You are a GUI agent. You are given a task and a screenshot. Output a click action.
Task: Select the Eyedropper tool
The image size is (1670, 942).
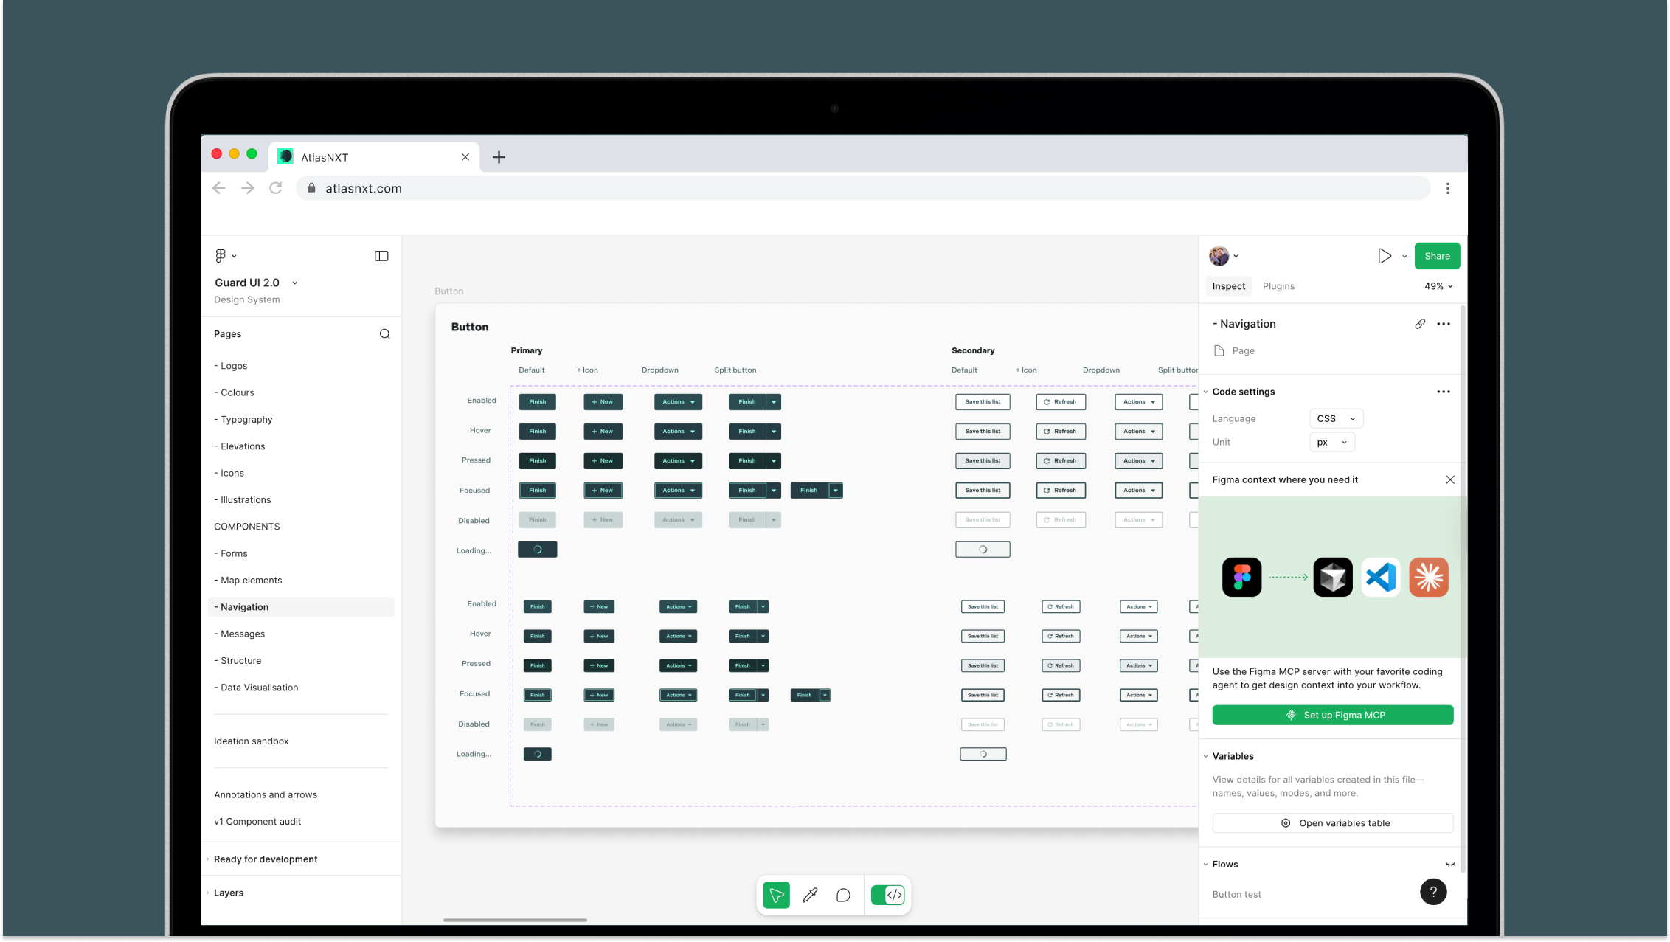click(x=809, y=895)
